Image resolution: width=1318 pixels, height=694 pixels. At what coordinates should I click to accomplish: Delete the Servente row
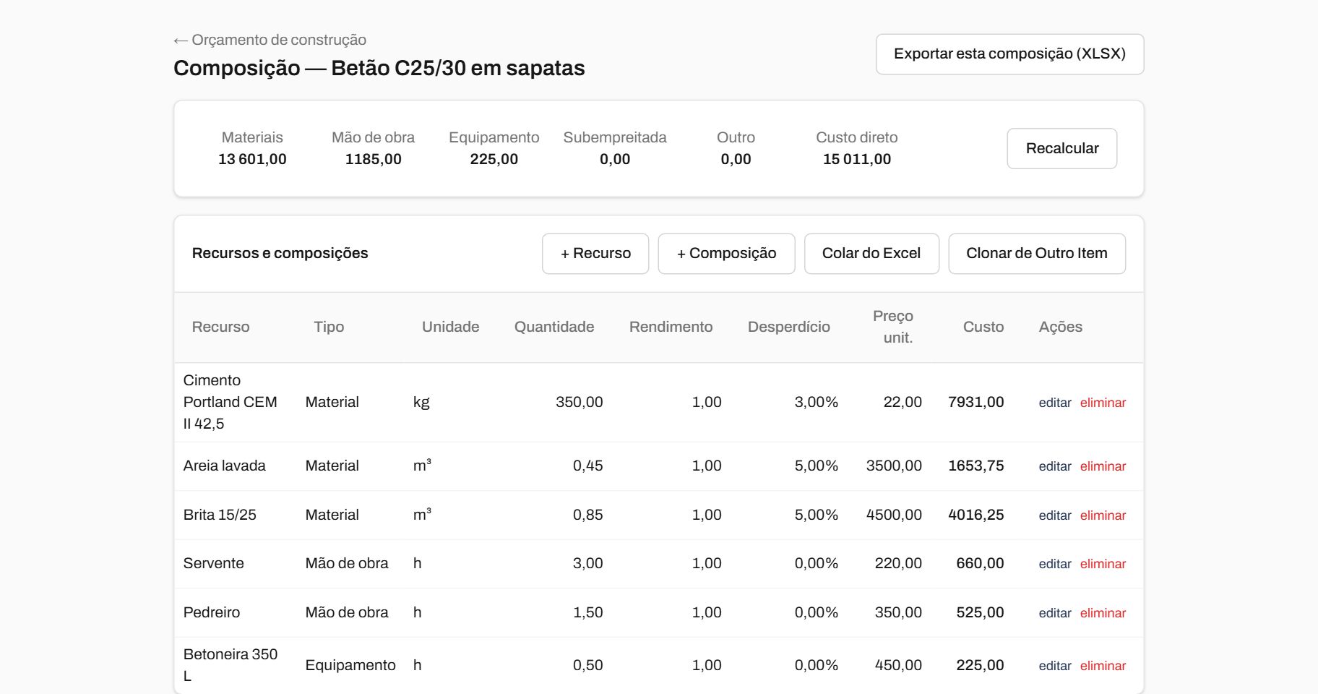(x=1103, y=564)
